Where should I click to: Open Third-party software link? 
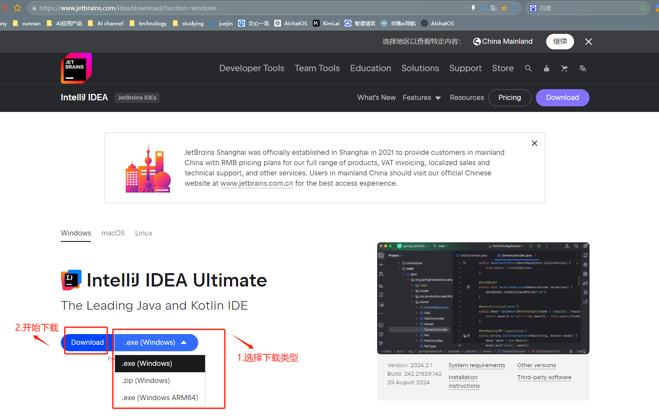tap(544, 377)
